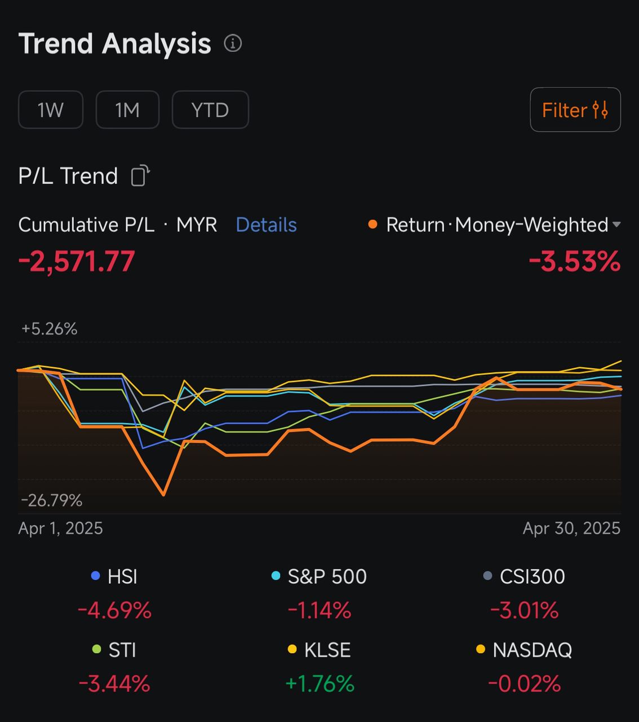Image resolution: width=639 pixels, height=722 pixels.
Task: Toggle the STI benchmark in the legend
Action: pyautogui.click(x=115, y=650)
